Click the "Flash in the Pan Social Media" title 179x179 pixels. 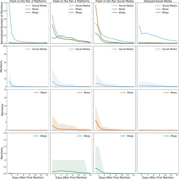pos(114,1)
